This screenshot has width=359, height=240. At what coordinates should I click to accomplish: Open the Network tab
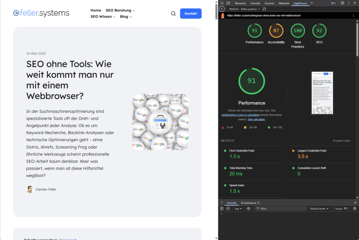click(x=284, y=3)
